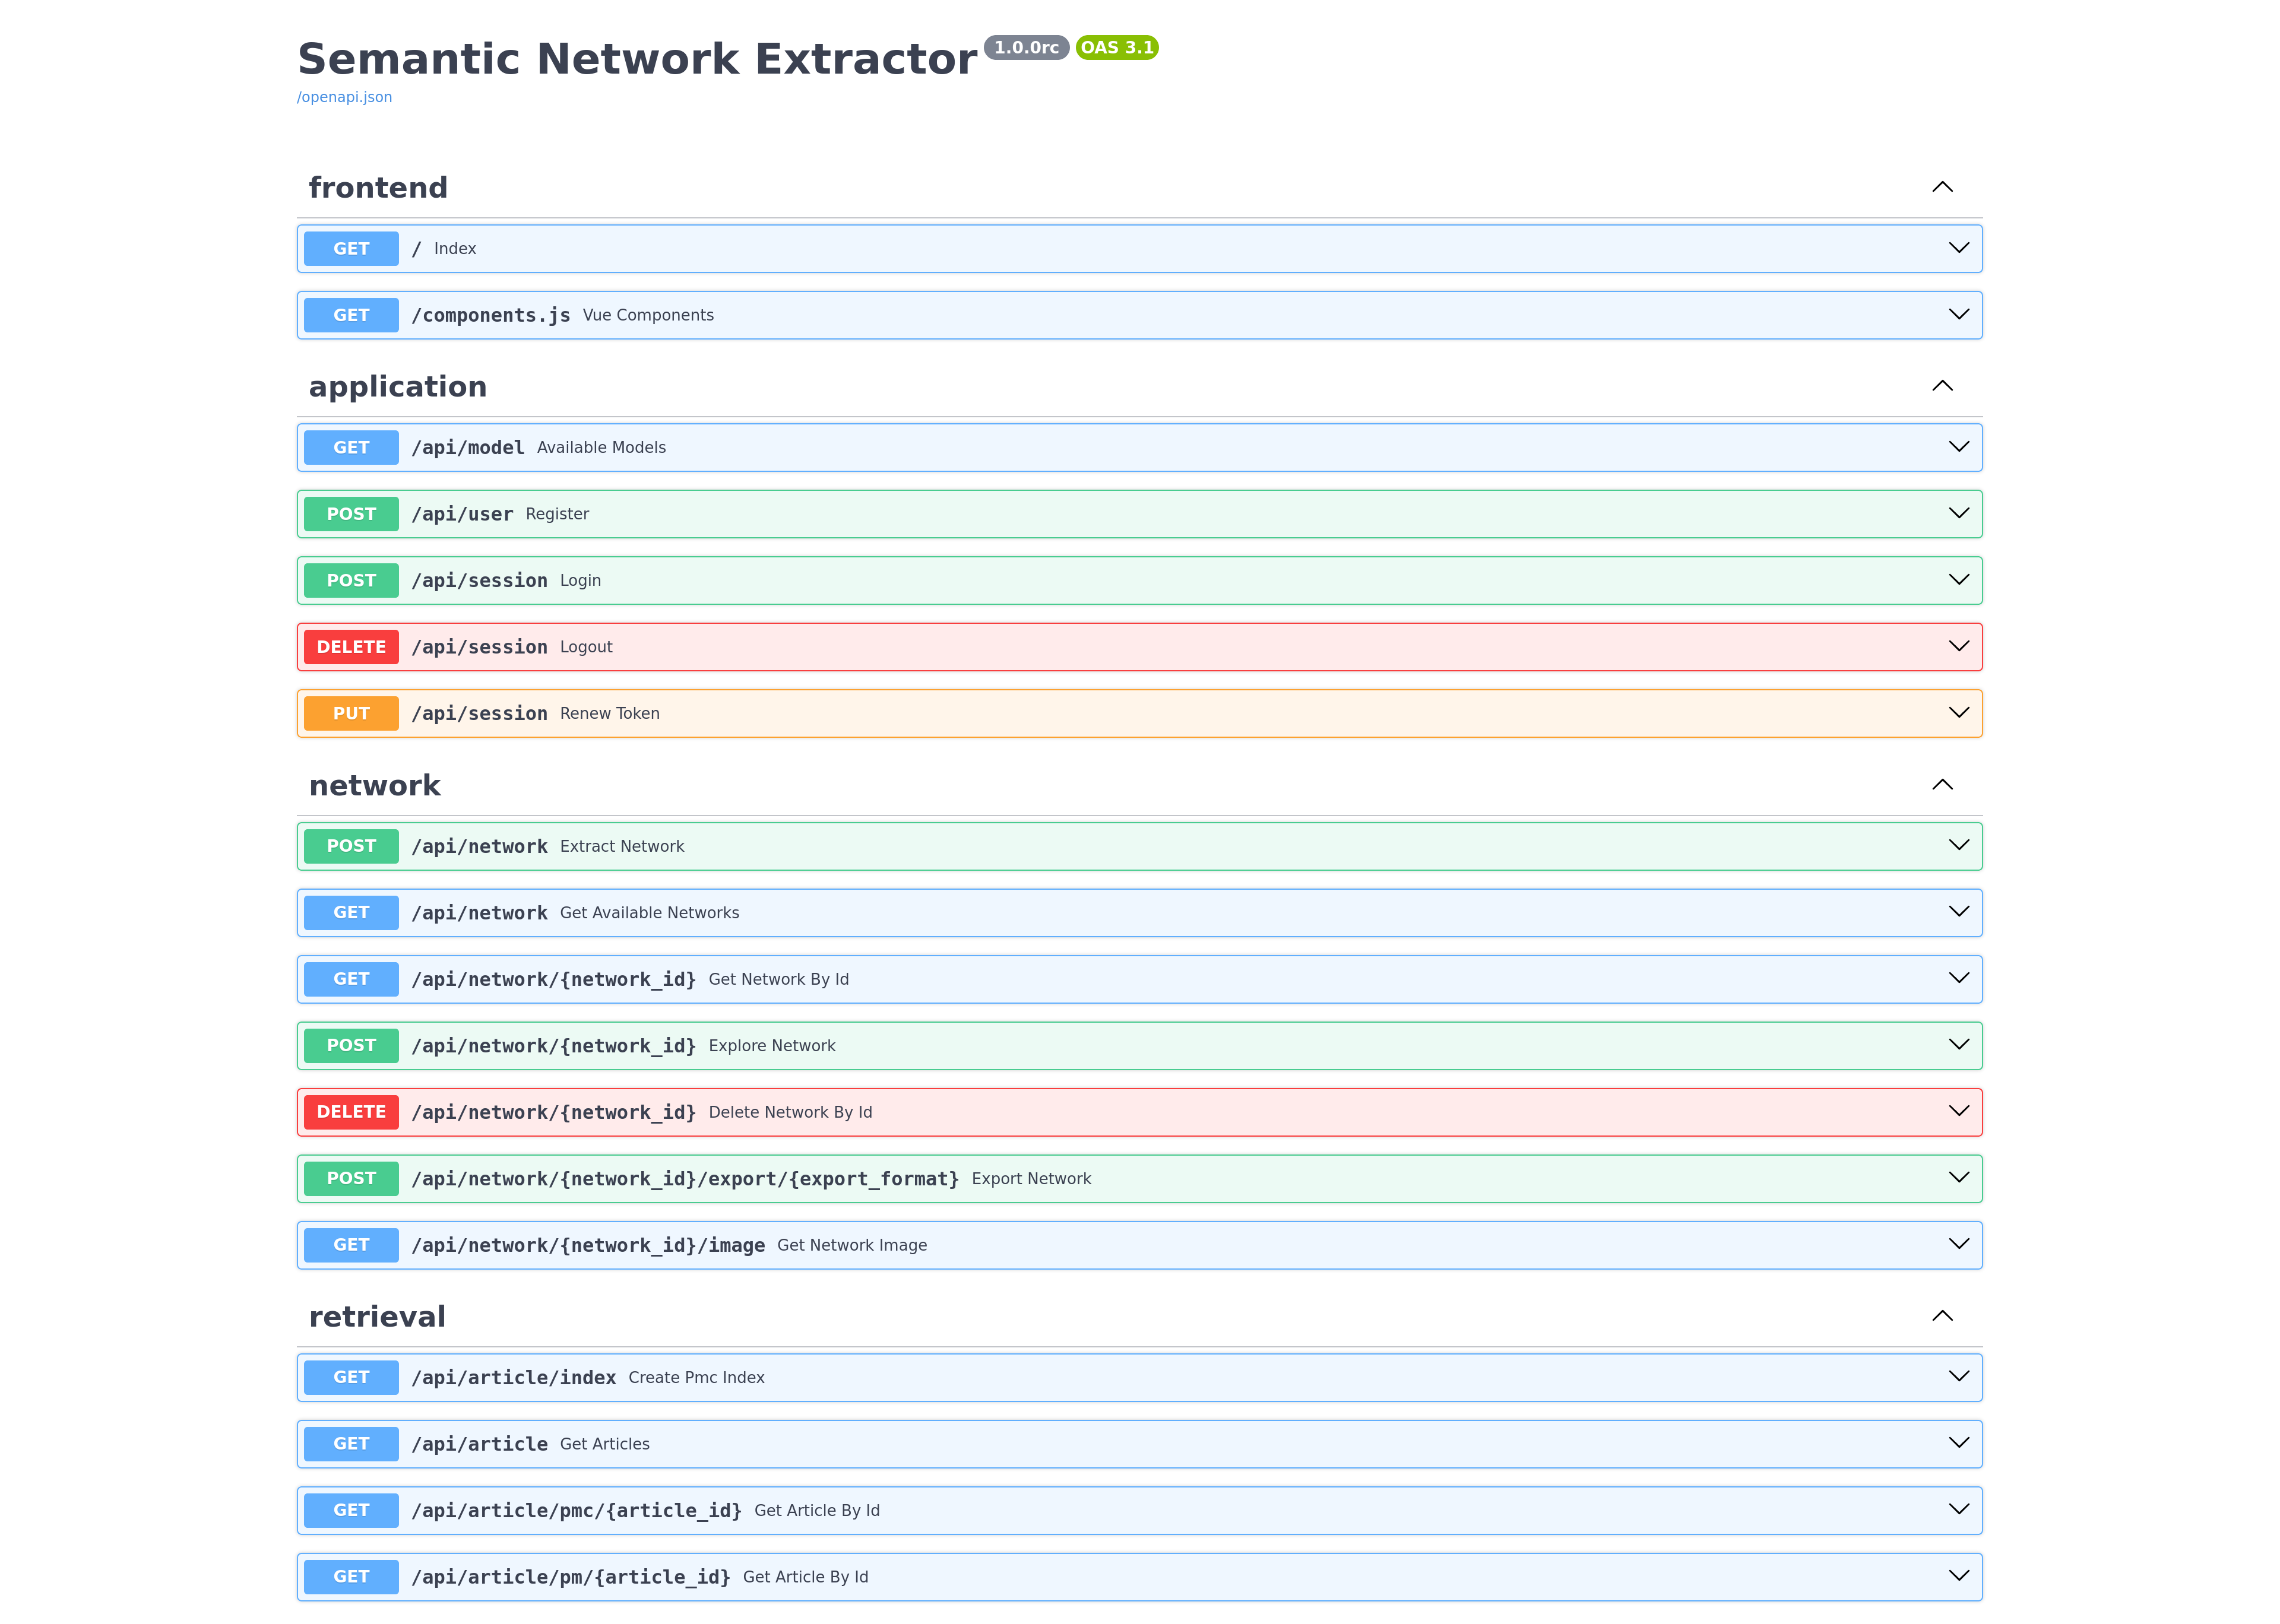Expand the /api/article/pmc/{article_id} chevron
The width and height of the screenshot is (2280, 1624).
(x=1959, y=1510)
